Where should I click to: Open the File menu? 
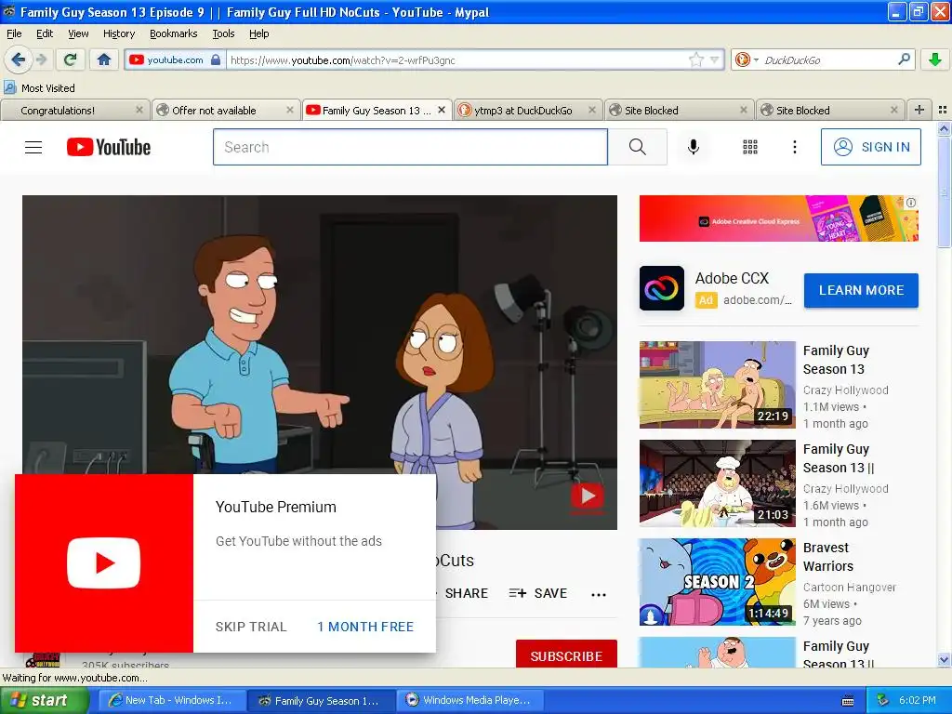[14, 33]
